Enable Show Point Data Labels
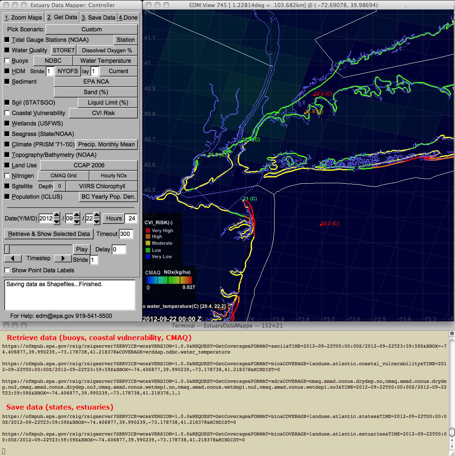The height and width of the screenshot is (456, 455). [x=7, y=270]
